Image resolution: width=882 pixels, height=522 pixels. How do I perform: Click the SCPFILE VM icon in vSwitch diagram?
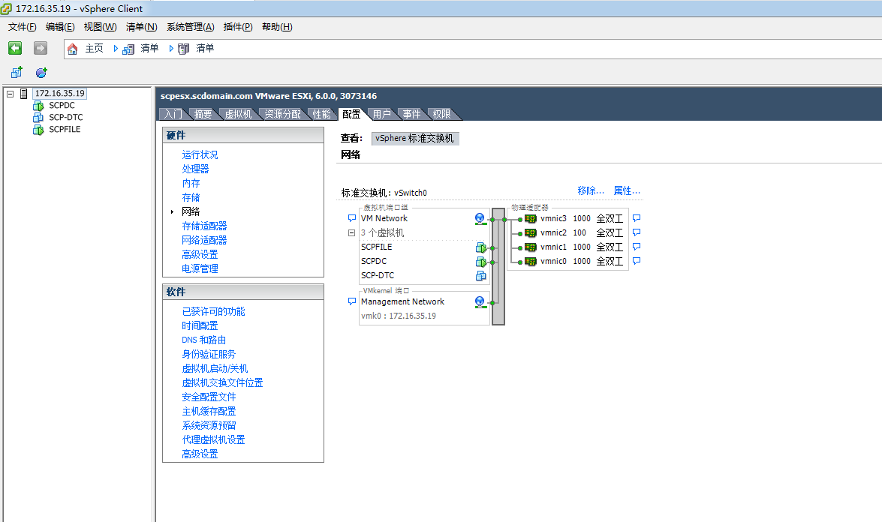pos(481,247)
